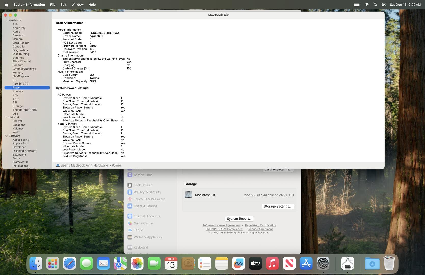This screenshot has height=275, width=425.
Task: Click the System Information chip icon in Dock
Action: (x=348, y=264)
